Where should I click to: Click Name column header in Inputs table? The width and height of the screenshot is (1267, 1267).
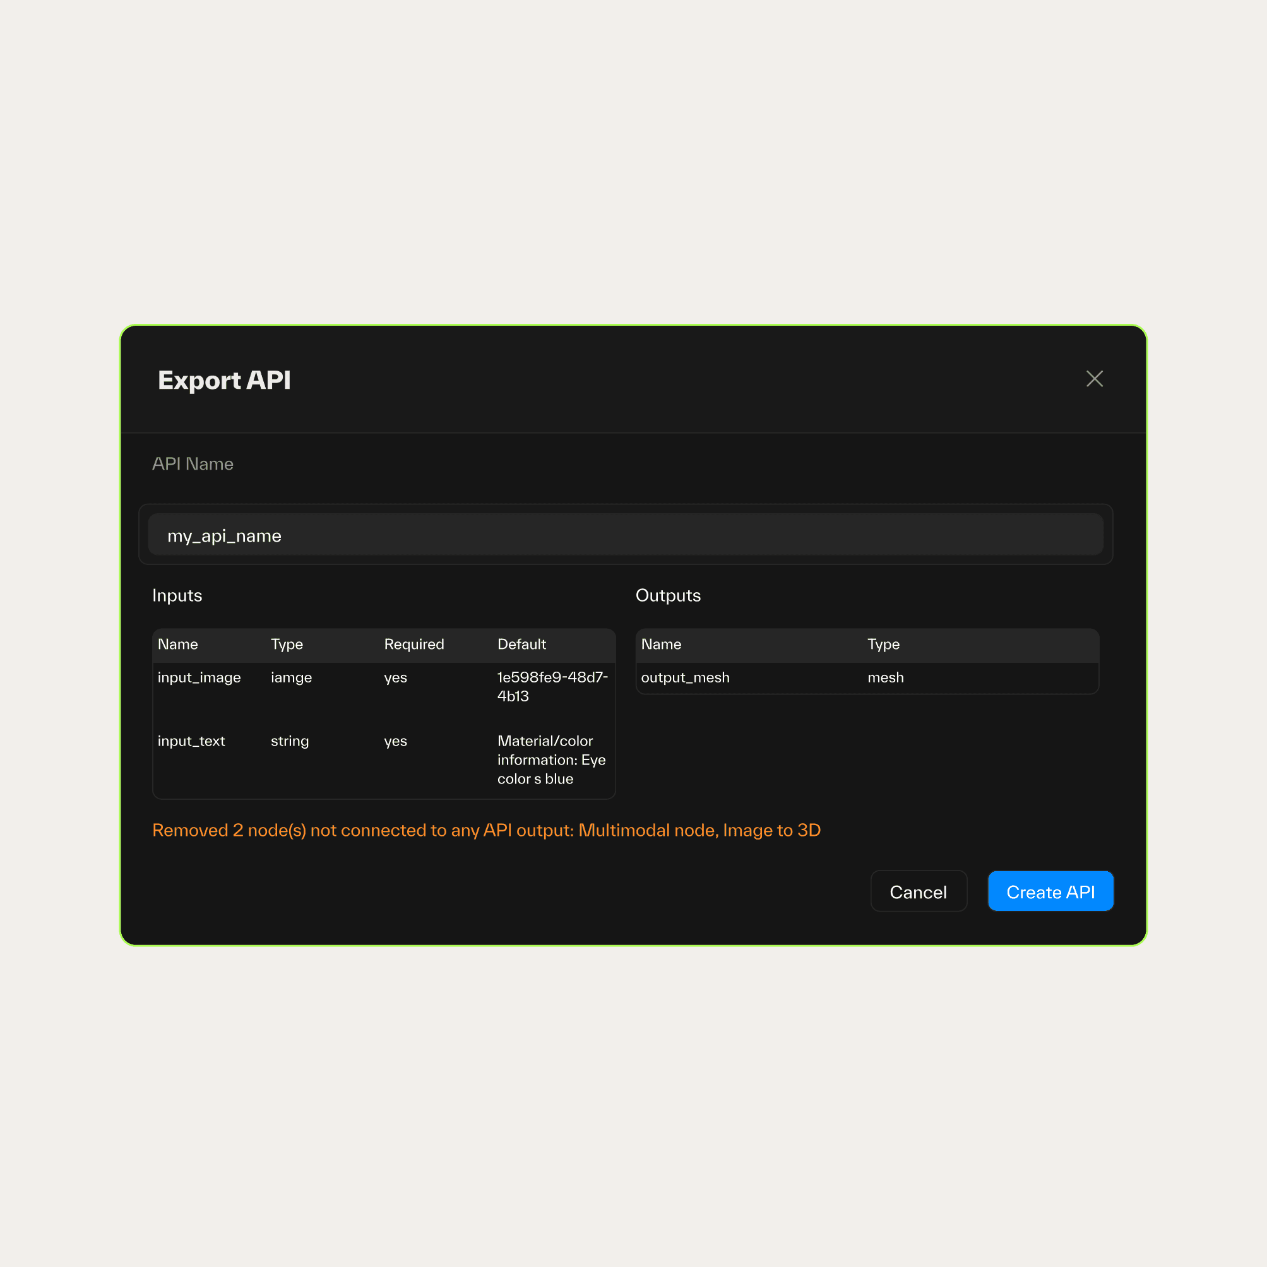point(178,644)
